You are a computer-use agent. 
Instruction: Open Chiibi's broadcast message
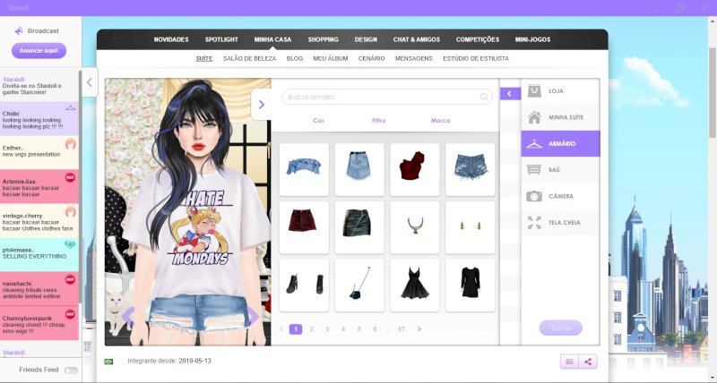tap(39, 119)
